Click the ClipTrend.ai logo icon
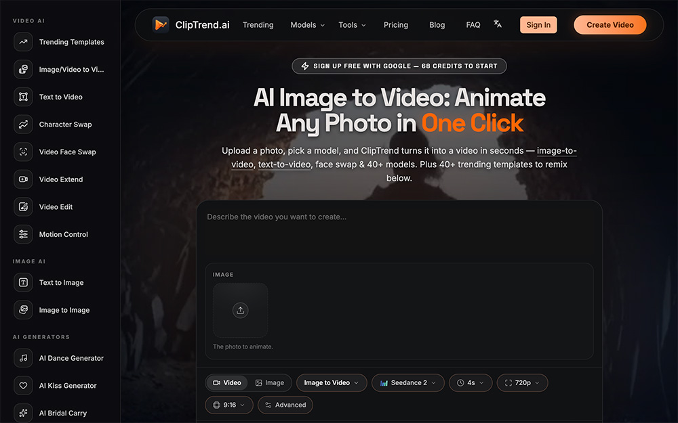Viewport: 678px width, 423px height. [161, 24]
